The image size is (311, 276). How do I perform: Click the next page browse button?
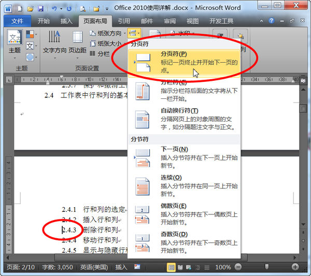(303, 249)
